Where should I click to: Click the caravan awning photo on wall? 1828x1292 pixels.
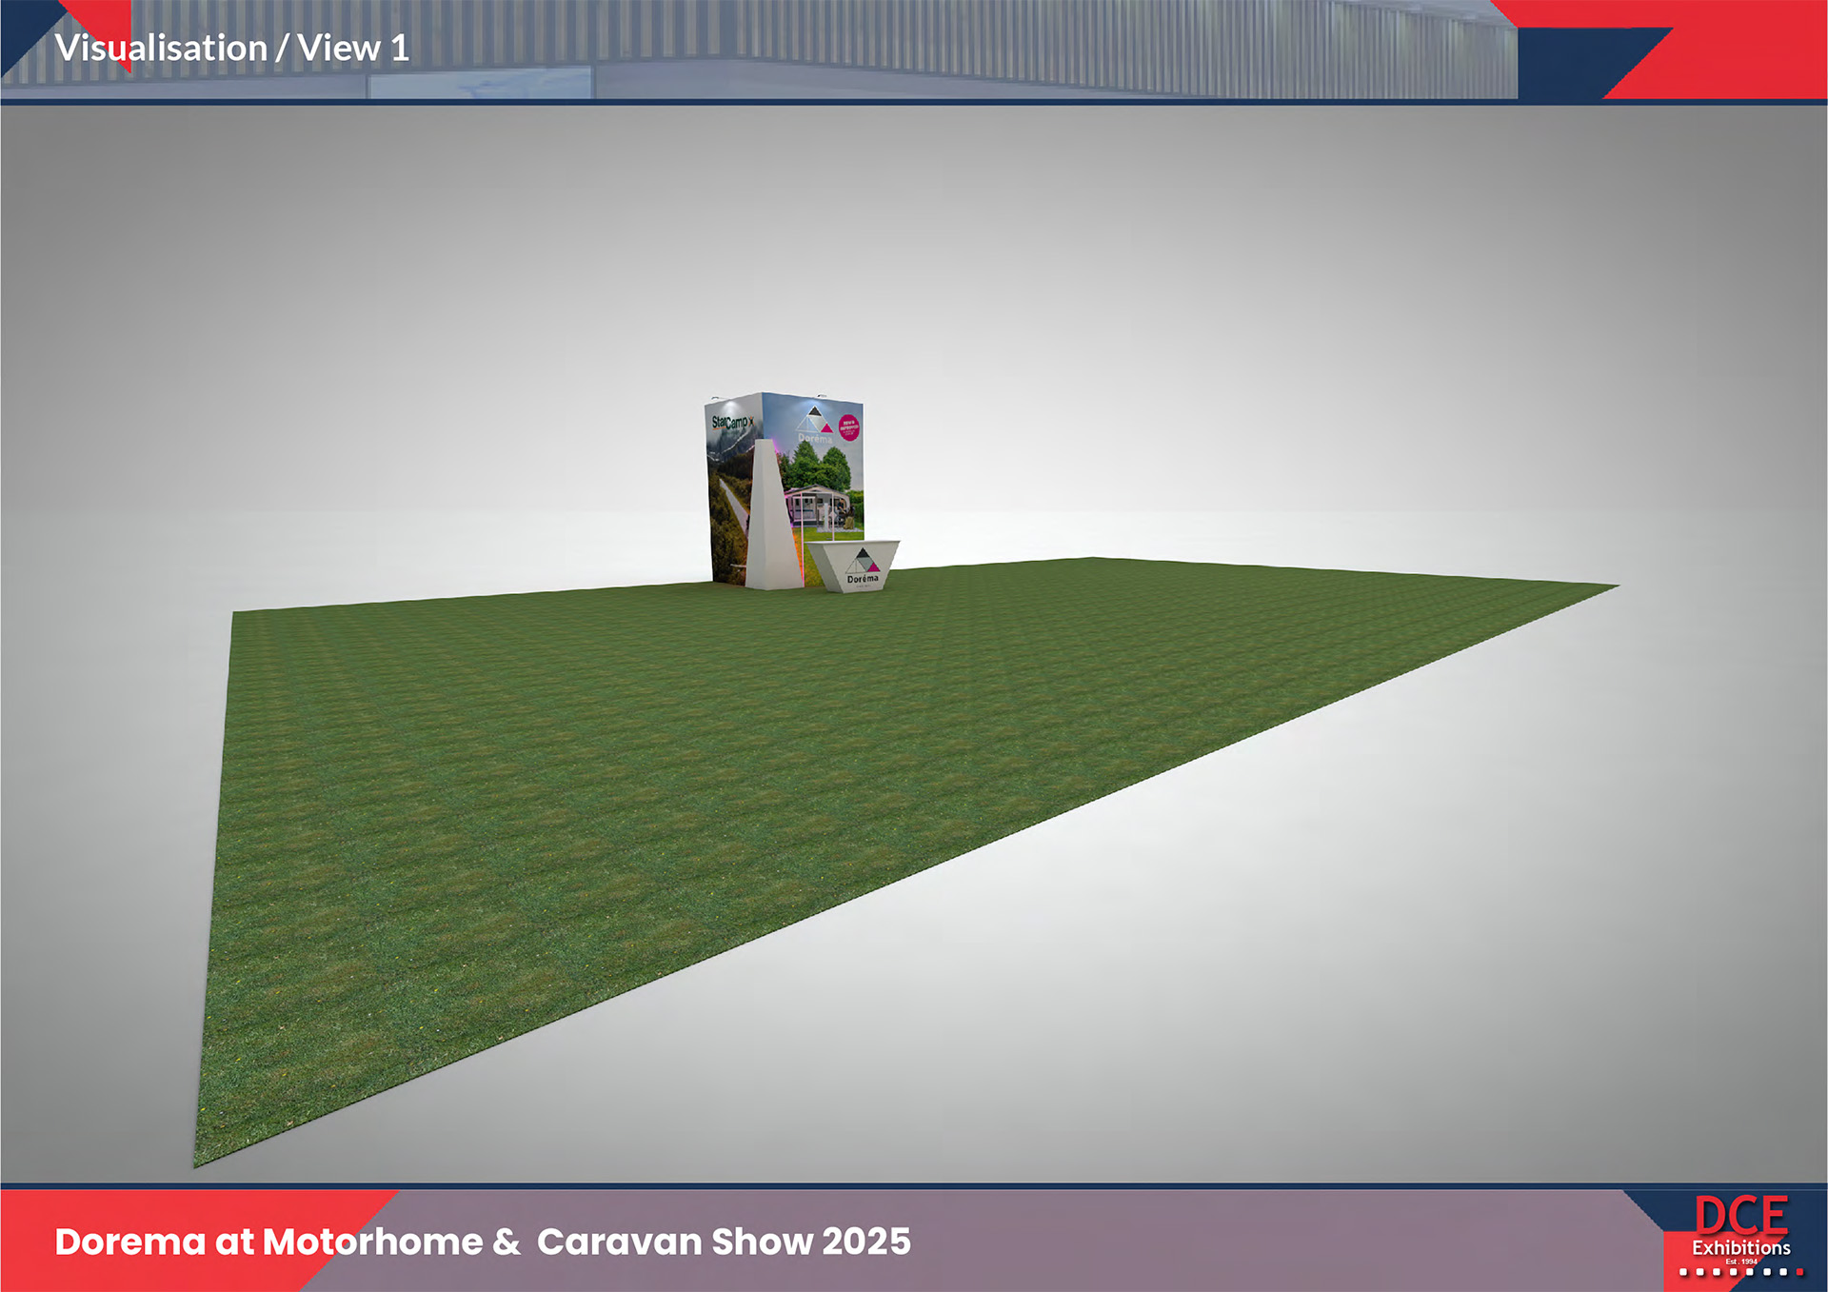click(x=817, y=505)
